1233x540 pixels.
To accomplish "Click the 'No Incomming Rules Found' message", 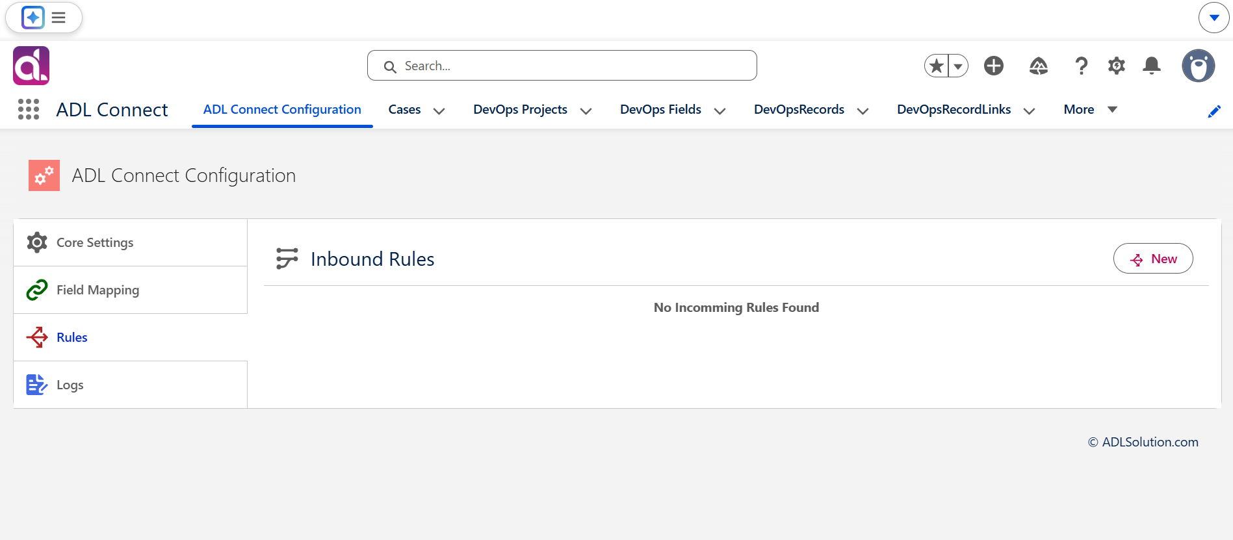I will point(736,307).
